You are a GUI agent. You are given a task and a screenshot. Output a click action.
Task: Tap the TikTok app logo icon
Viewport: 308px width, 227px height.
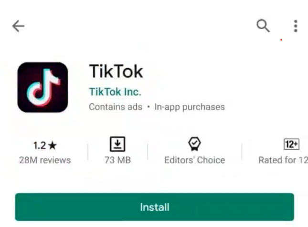tap(42, 87)
